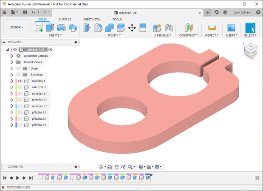The image size is (263, 191).
Task: Click the Create Sketch tool icon
Action: click(x=39, y=28)
